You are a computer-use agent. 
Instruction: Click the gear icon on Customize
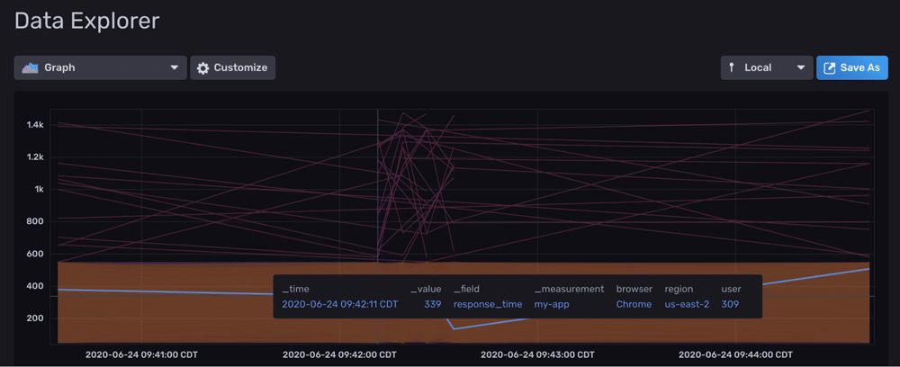(x=203, y=67)
